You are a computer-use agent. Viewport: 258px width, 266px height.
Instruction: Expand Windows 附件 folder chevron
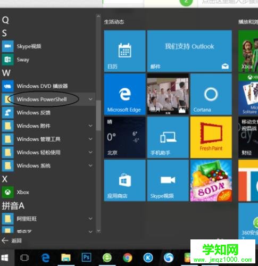90,126
